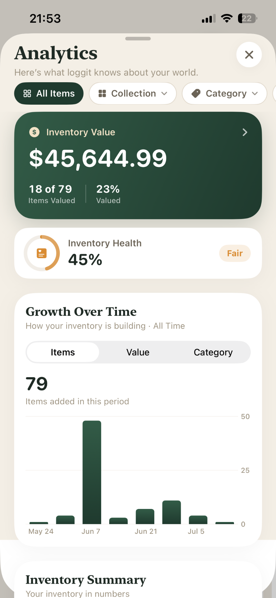Tap the cellular signal bars icon
This screenshot has width=276, height=598.
point(208,19)
